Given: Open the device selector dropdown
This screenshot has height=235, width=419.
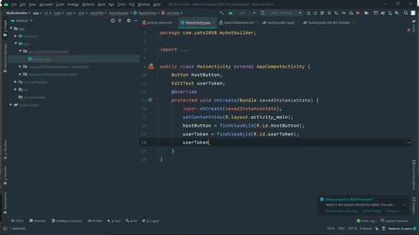Looking at the screenshot, I should [x=282, y=13].
